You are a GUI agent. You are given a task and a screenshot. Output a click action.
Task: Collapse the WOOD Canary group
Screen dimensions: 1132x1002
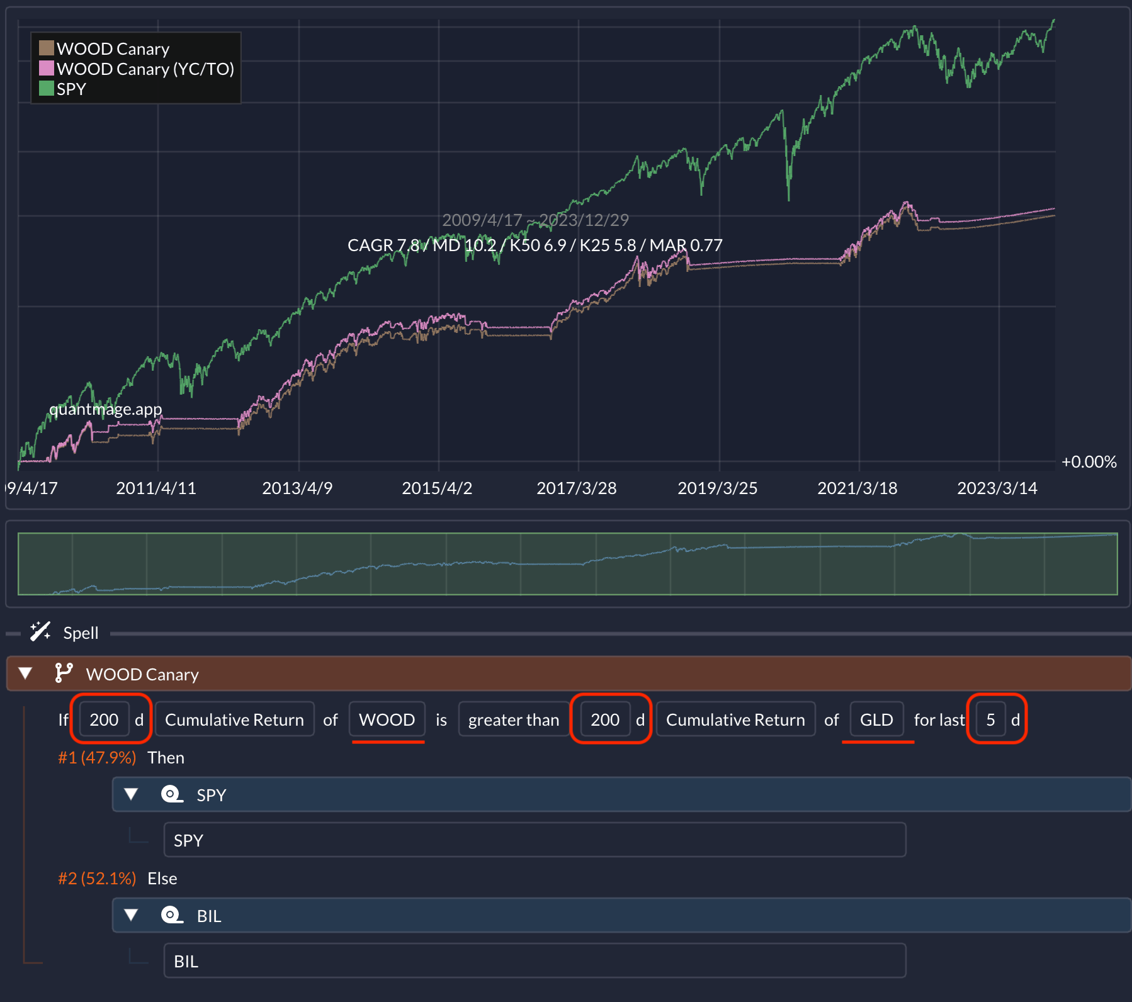pos(25,673)
